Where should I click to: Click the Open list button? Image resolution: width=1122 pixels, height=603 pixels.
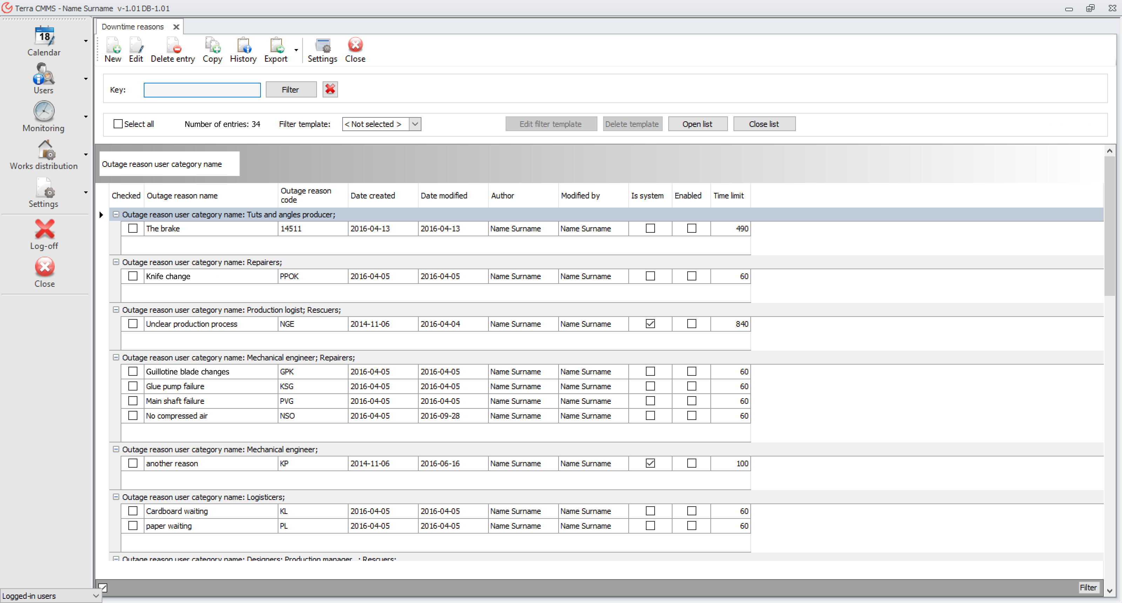[x=698, y=124]
